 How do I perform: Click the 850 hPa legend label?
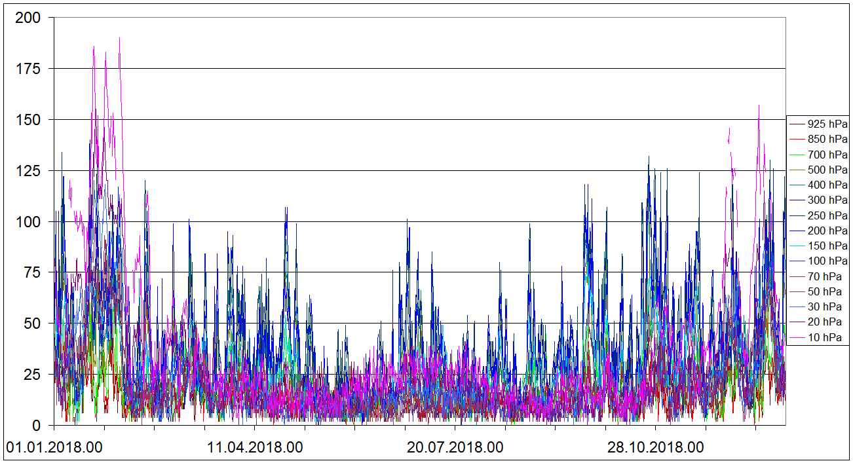click(827, 139)
